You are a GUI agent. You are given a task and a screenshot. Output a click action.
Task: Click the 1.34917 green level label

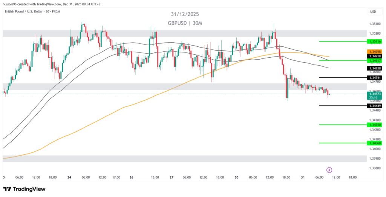376,60
